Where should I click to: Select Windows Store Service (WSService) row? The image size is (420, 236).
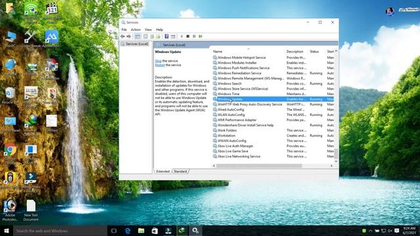click(273, 88)
